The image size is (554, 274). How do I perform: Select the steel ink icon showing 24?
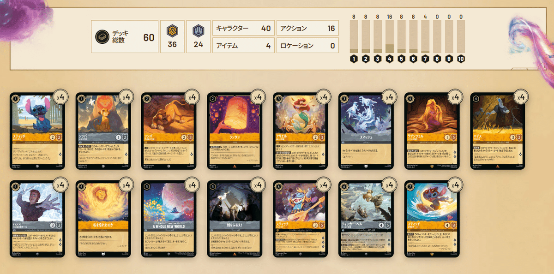[198, 29]
